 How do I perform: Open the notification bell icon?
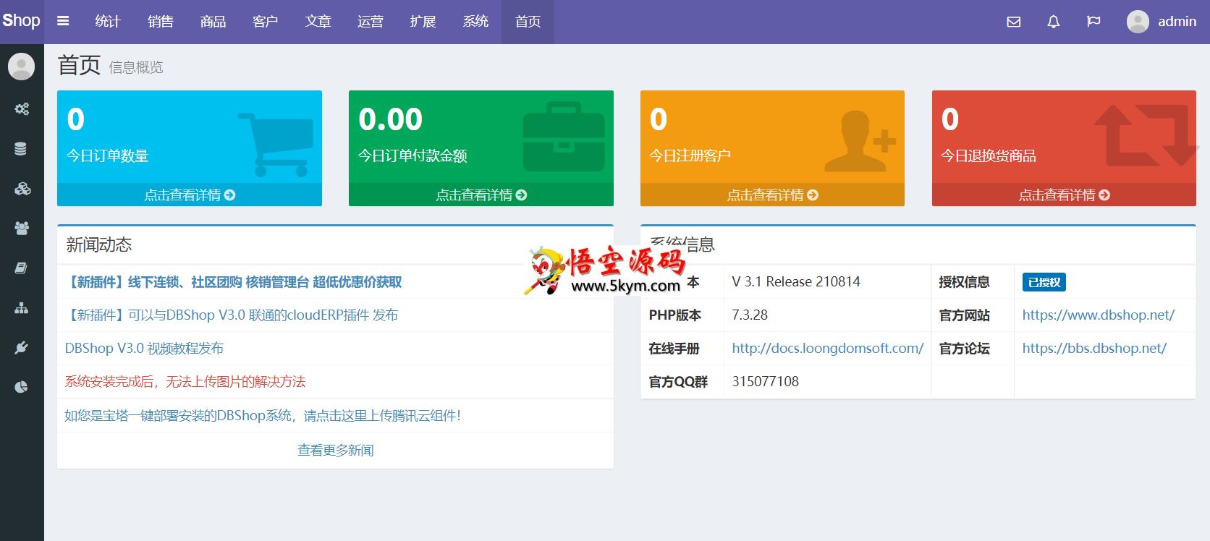pos(1054,22)
